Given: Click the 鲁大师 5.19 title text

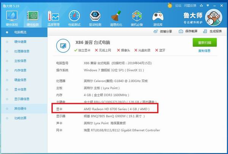Looking at the screenshot, I should point(11,6).
